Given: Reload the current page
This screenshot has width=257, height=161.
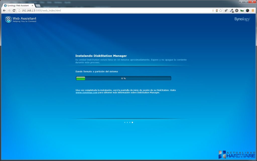Looking at the screenshot, I should pyautogui.click(x=14, y=11).
